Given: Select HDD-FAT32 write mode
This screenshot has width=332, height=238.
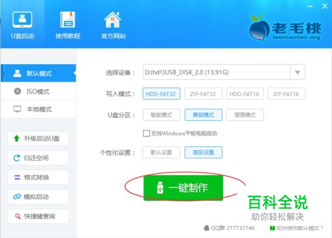Looking at the screenshot, I should (x=161, y=94).
